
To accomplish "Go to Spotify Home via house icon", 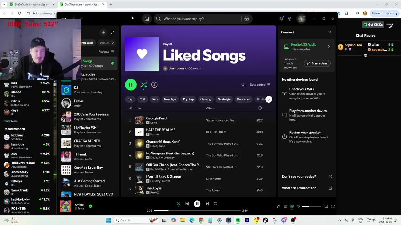I will click(147, 19).
